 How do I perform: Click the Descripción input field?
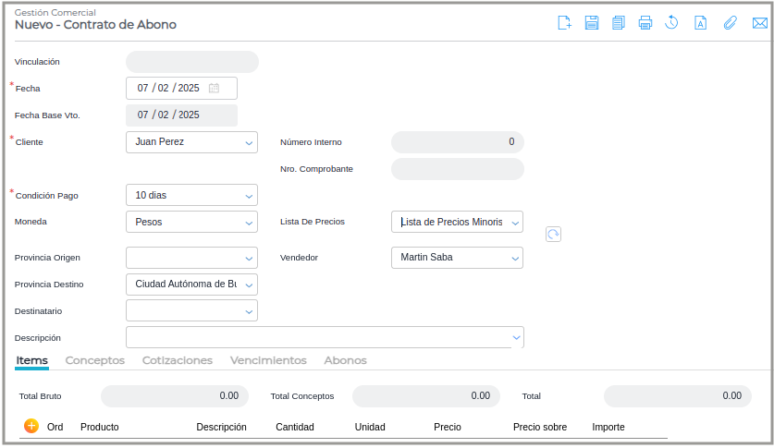pos(314,337)
